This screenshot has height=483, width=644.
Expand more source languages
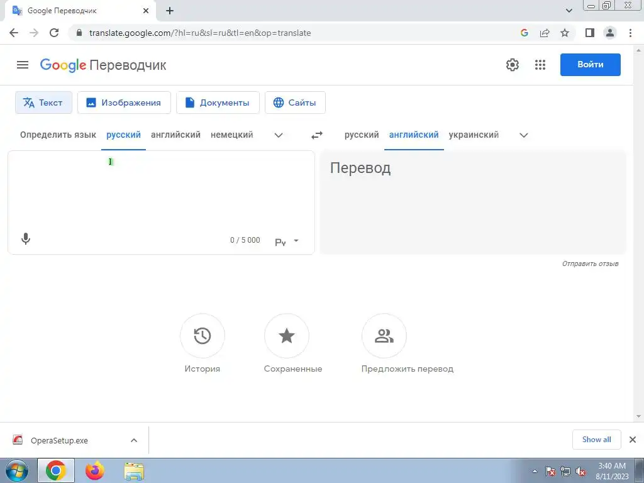click(x=279, y=135)
